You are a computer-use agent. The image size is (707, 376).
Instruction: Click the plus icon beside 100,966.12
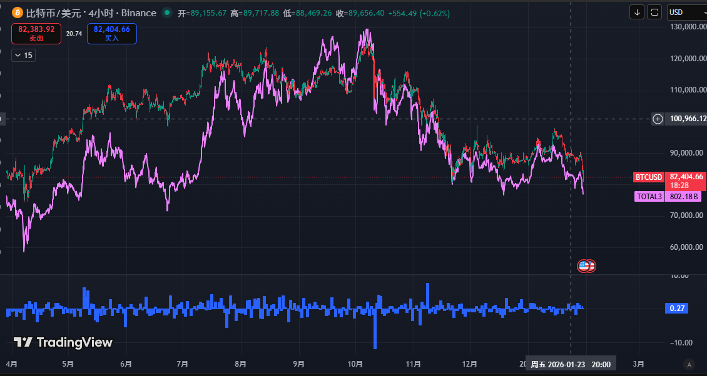pyautogui.click(x=658, y=119)
